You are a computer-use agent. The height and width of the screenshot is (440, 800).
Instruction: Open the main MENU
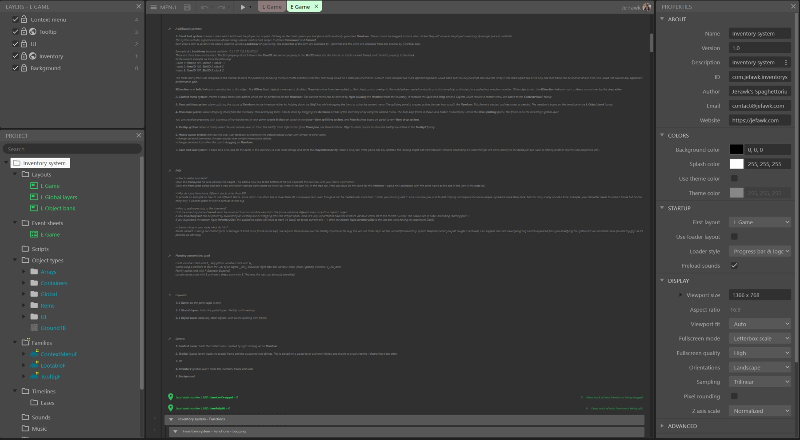click(163, 7)
